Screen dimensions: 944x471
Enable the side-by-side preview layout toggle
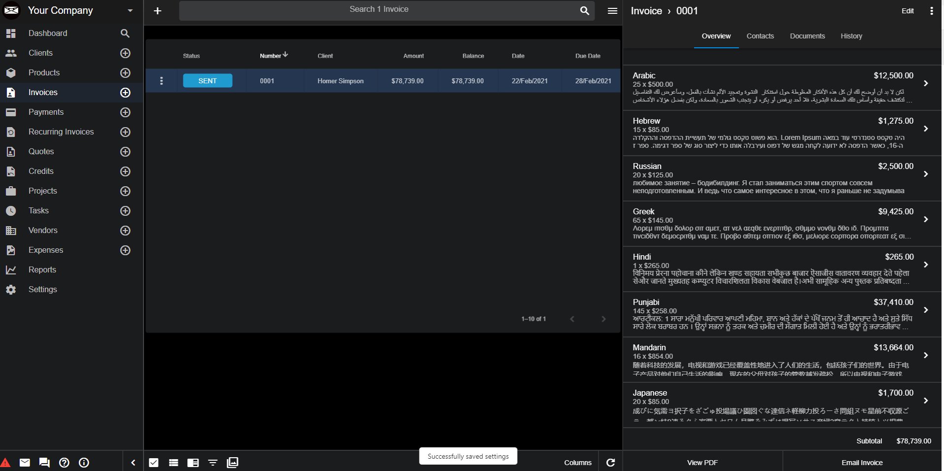click(193, 463)
